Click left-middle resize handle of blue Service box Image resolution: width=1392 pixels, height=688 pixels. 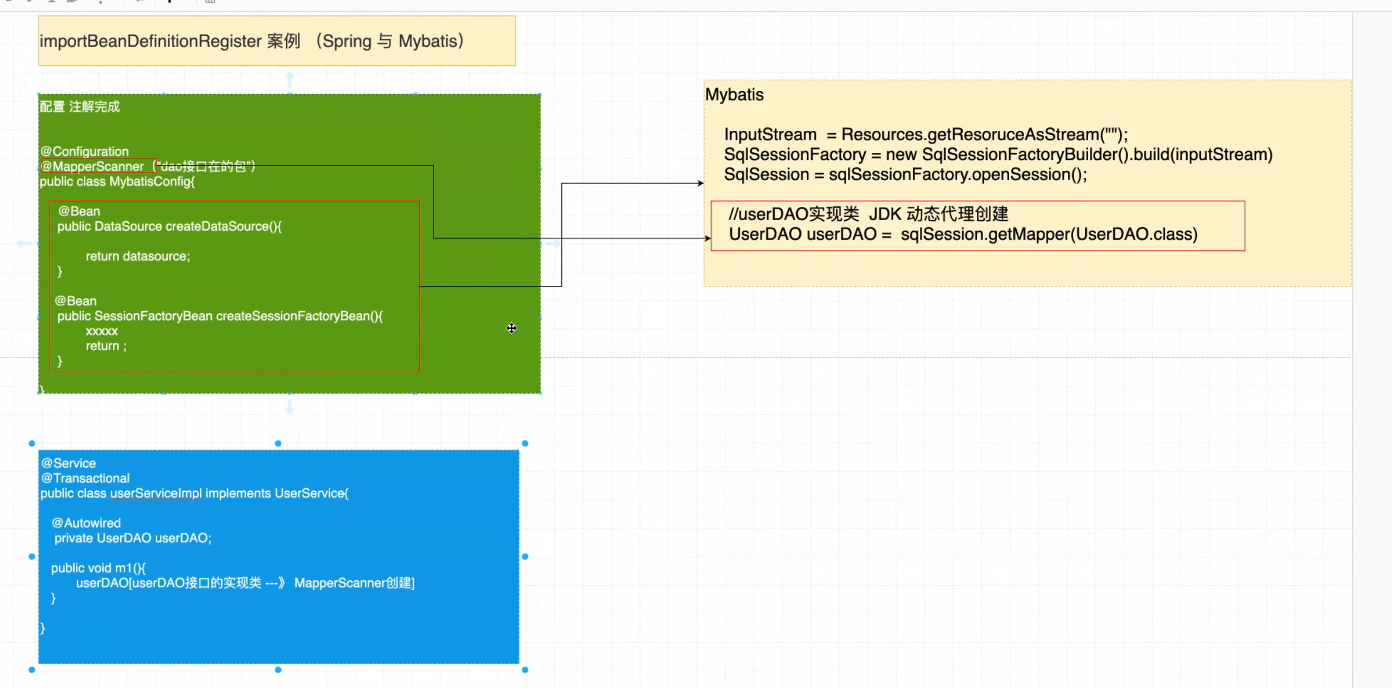pos(32,557)
